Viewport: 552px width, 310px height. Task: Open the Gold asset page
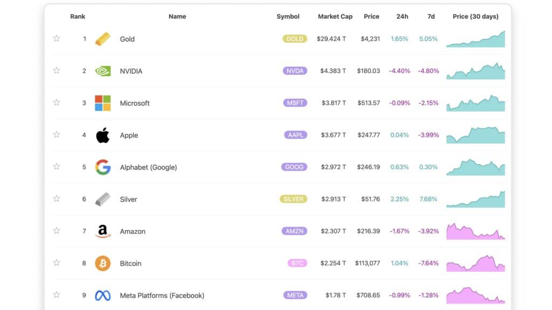127,39
